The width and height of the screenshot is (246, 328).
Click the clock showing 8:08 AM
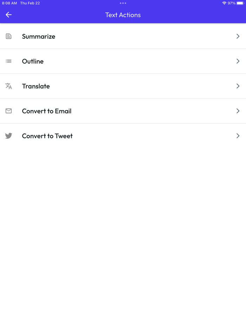tap(8, 3)
